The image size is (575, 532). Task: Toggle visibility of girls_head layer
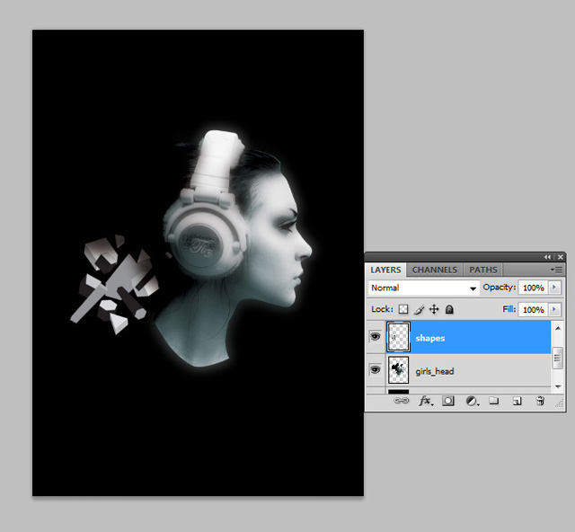[x=375, y=369]
